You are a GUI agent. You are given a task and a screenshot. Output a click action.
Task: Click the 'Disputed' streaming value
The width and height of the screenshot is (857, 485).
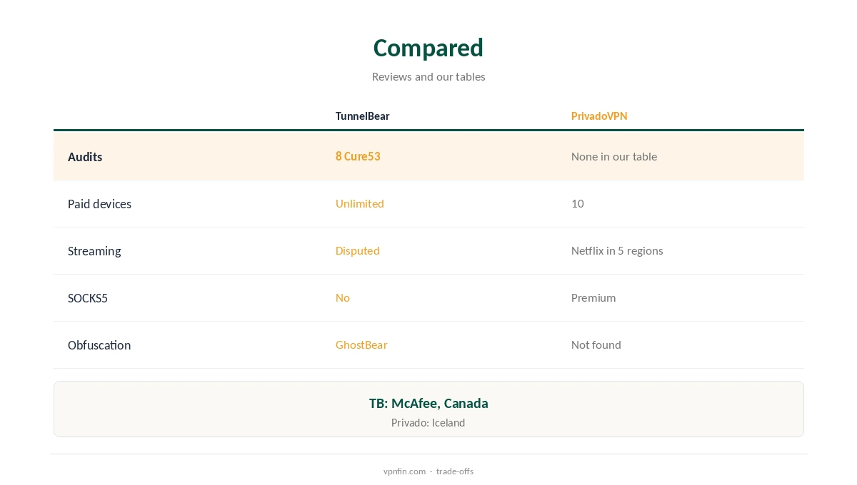358,250
